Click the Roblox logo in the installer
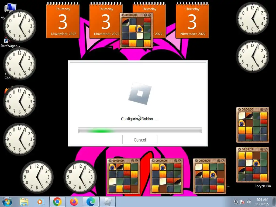Viewport: 276px width, 207px height. [140, 94]
